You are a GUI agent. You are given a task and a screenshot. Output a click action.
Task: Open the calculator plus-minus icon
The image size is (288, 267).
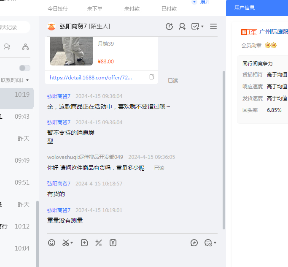point(99,242)
